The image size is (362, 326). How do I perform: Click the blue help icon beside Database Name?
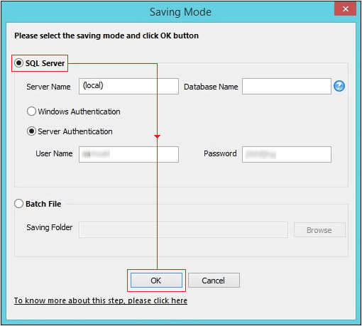(x=339, y=86)
